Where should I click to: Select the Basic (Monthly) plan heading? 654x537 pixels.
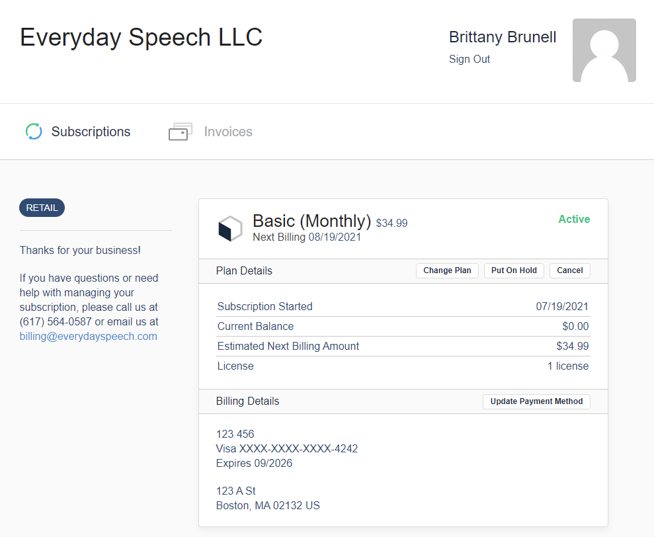click(311, 221)
